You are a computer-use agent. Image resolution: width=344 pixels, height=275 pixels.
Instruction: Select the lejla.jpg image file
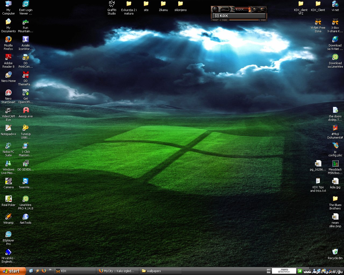335,183
